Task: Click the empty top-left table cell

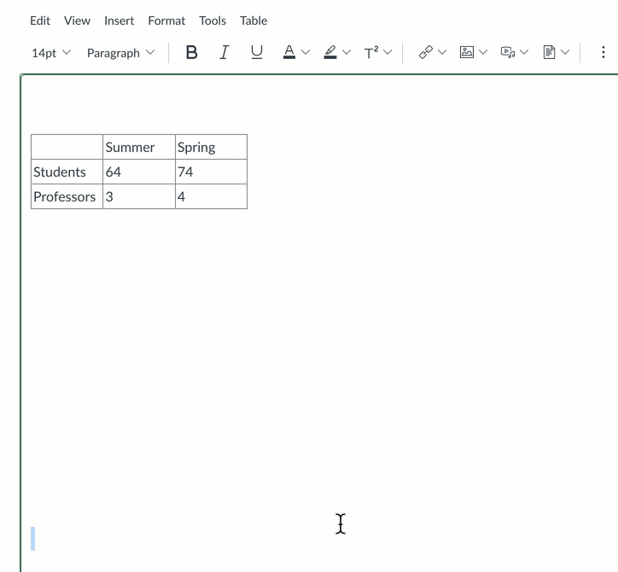Action: click(67, 147)
